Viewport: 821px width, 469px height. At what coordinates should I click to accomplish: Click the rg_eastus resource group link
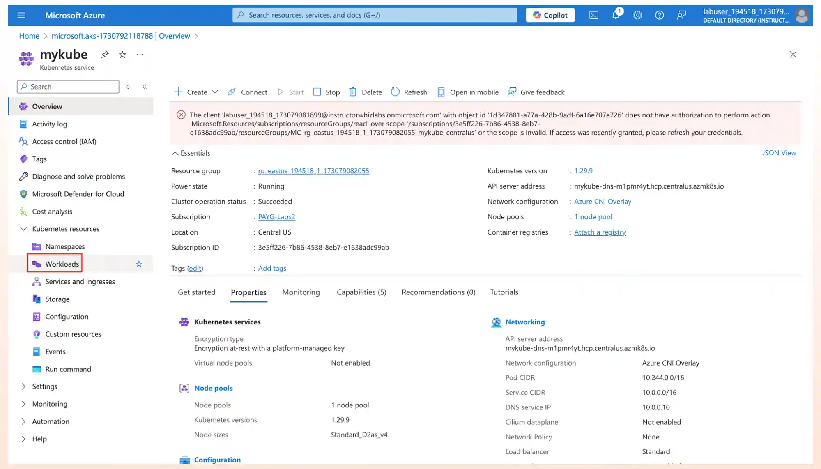pyautogui.click(x=313, y=170)
